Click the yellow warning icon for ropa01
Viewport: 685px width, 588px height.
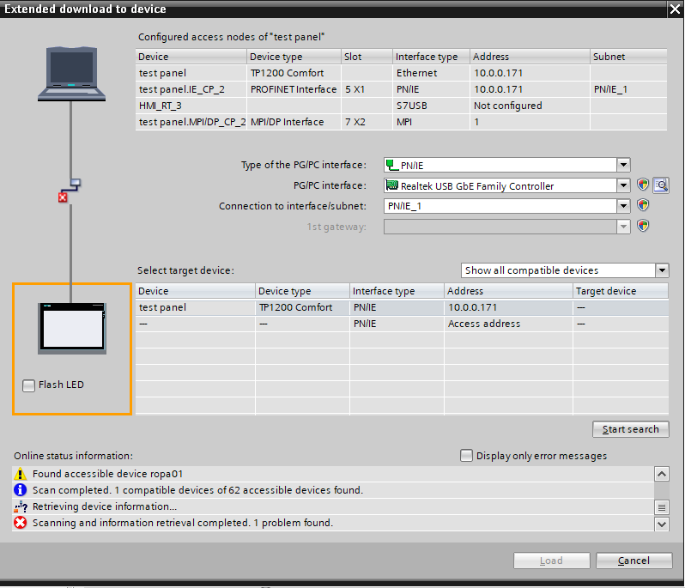[x=21, y=474]
